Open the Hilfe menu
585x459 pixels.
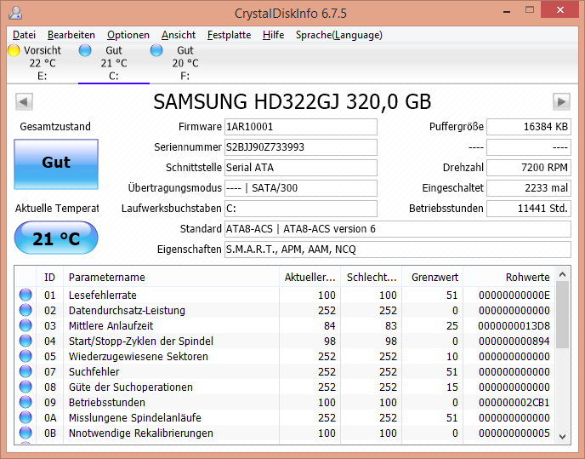[x=273, y=35]
